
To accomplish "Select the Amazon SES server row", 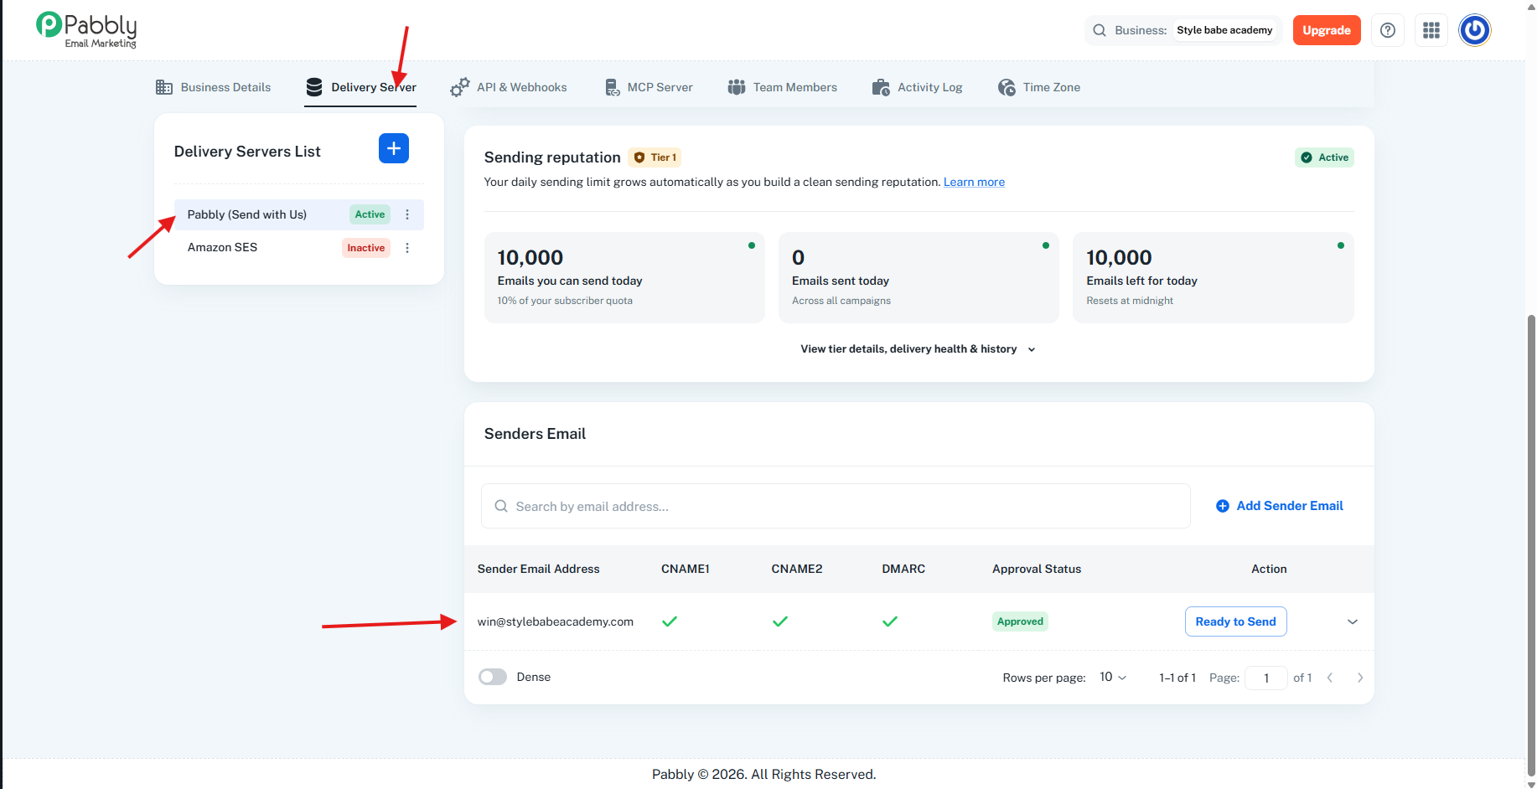I will click(x=299, y=248).
